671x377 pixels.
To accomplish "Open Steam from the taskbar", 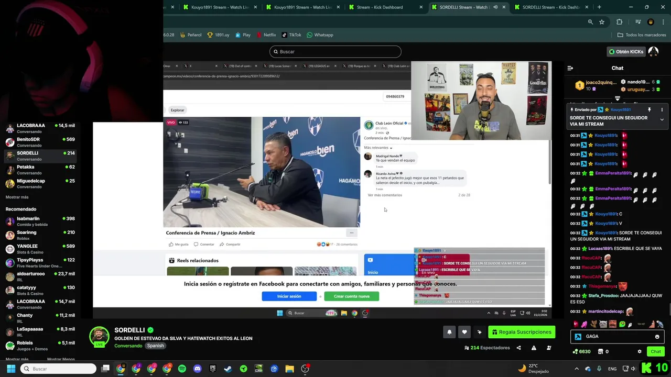I will tap(228, 369).
